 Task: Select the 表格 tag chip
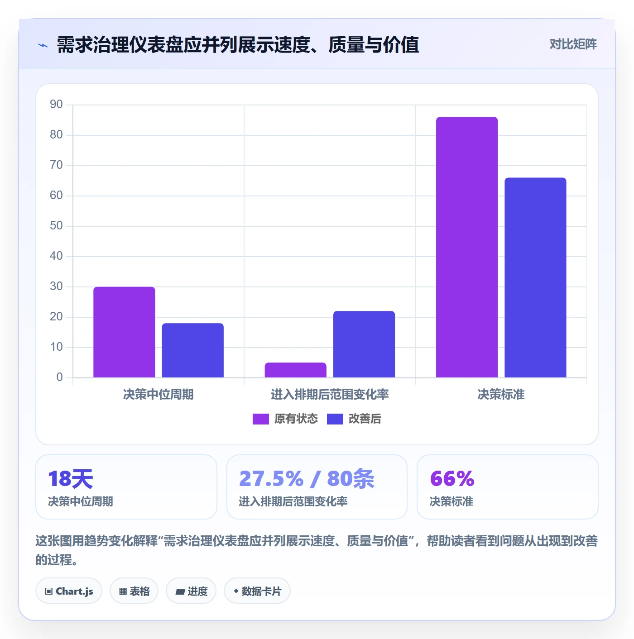134,591
